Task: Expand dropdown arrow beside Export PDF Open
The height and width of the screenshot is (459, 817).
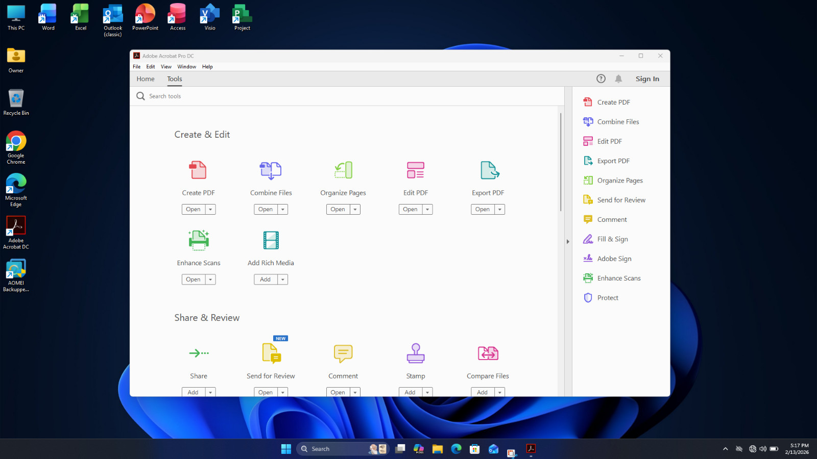Action: (500, 210)
